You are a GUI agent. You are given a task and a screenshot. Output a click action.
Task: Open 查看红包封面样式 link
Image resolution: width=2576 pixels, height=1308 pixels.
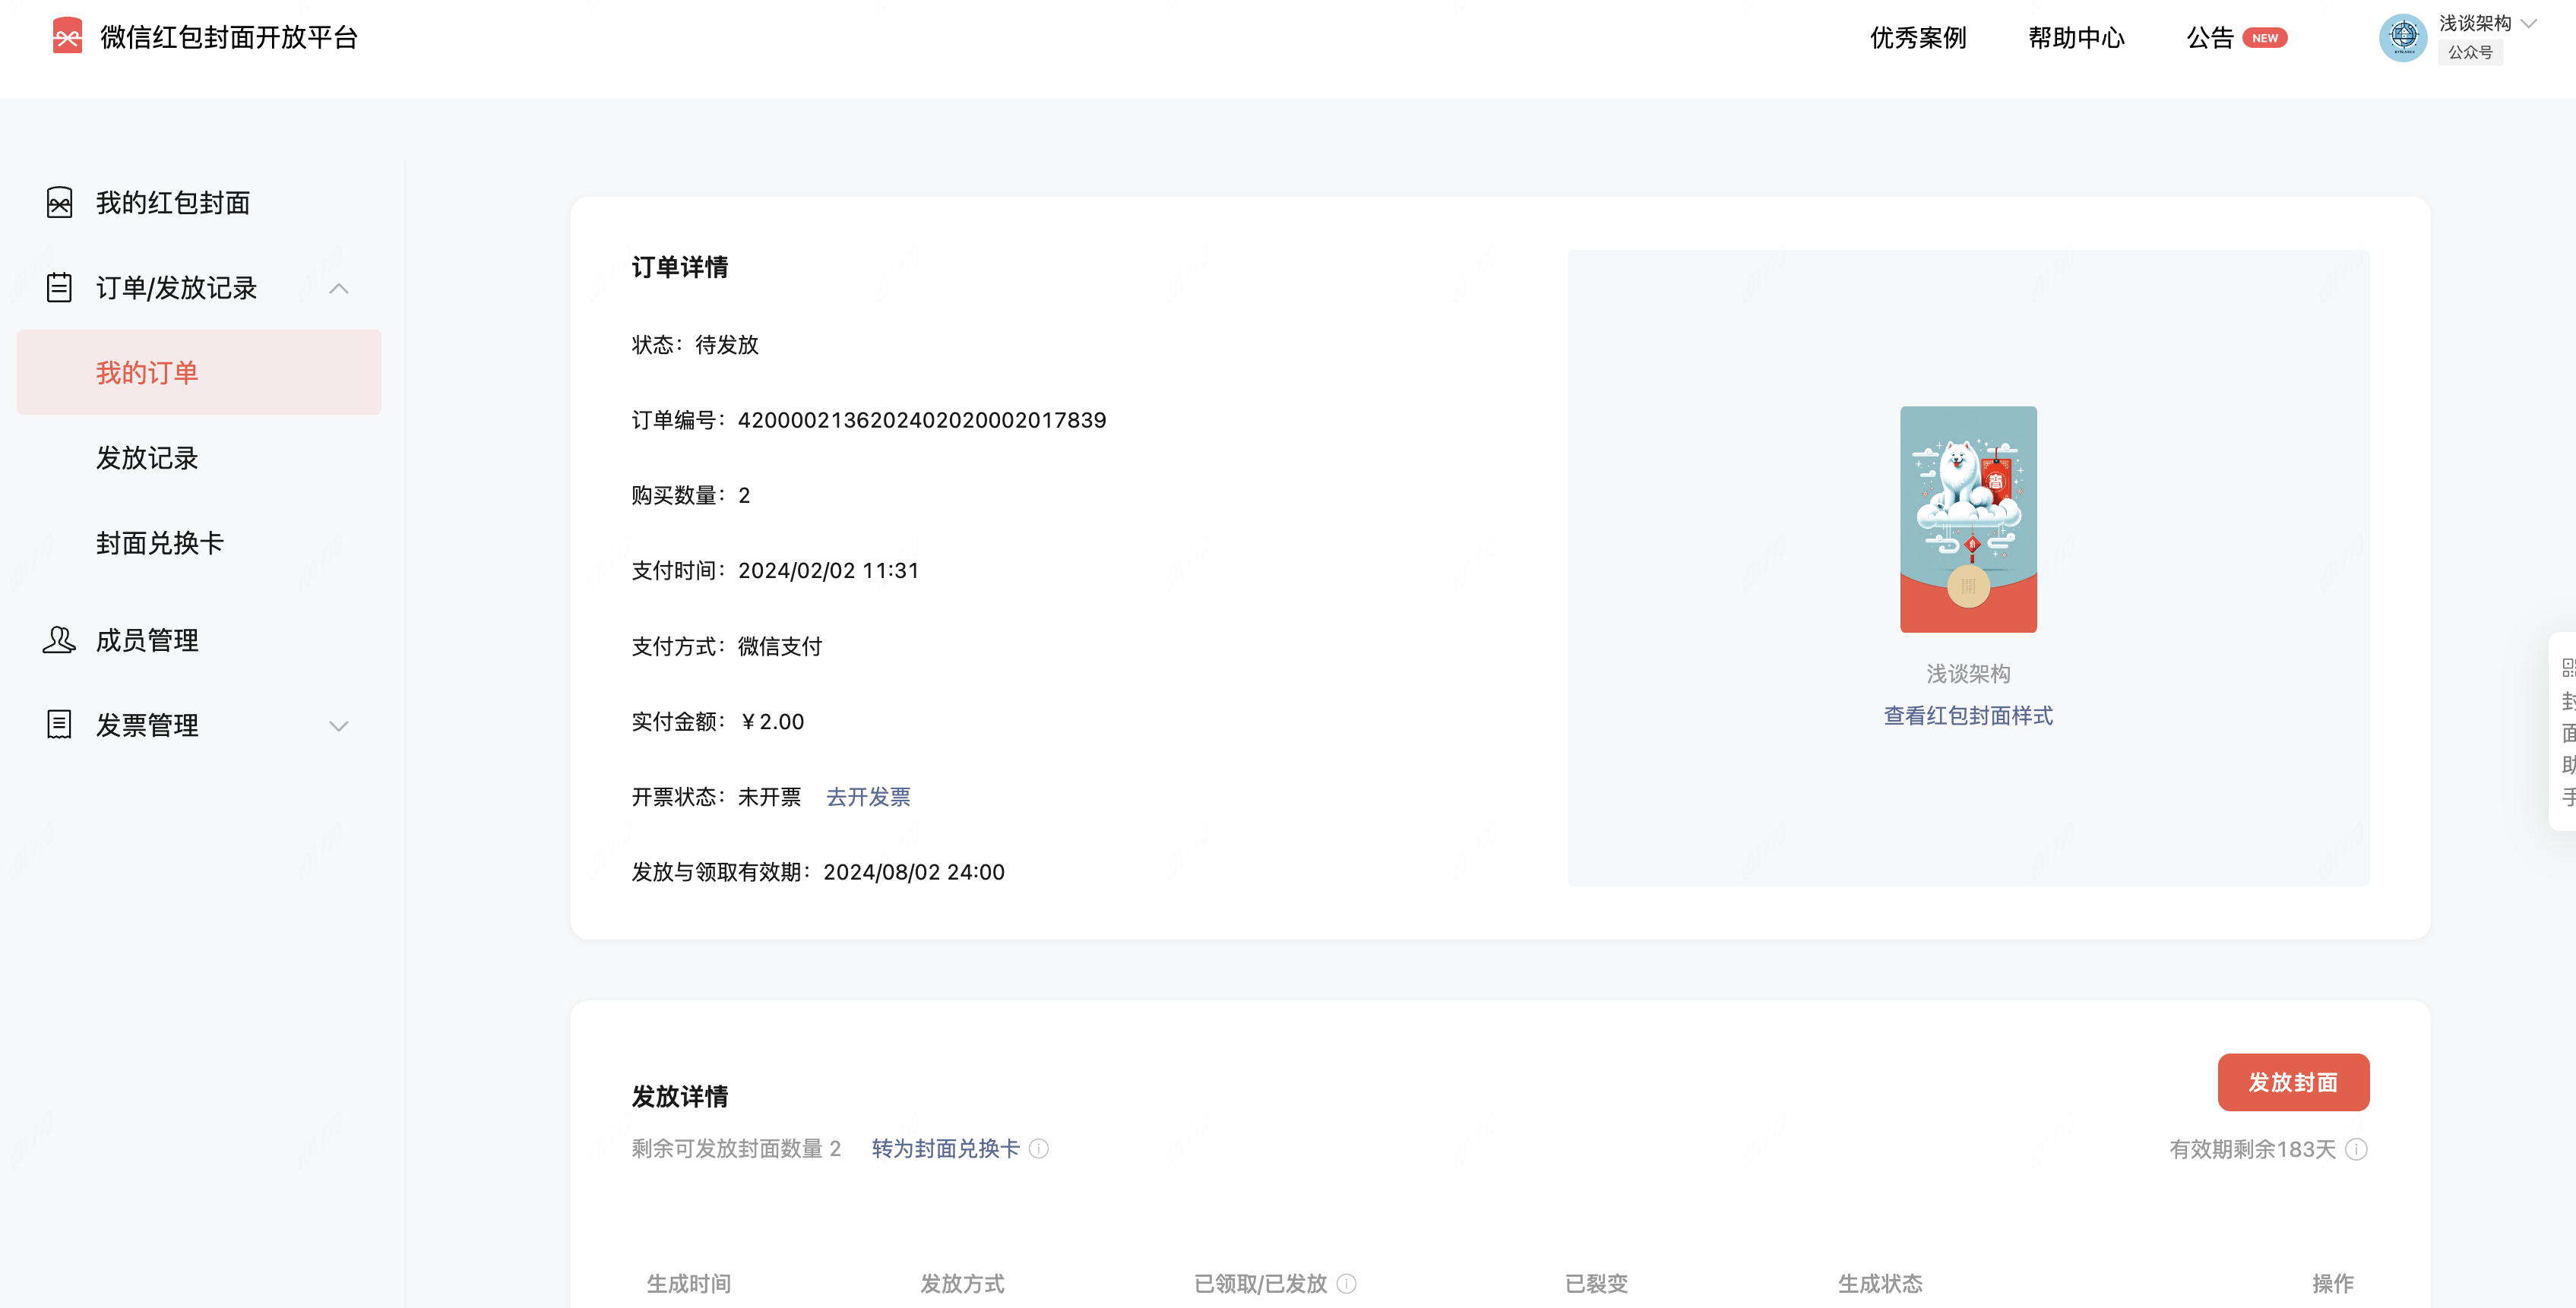tap(1967, 716)
